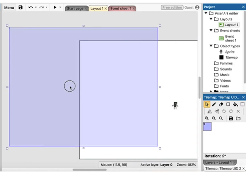
Task: Click the flip tile vertically icon
Action: coord(217,111)
